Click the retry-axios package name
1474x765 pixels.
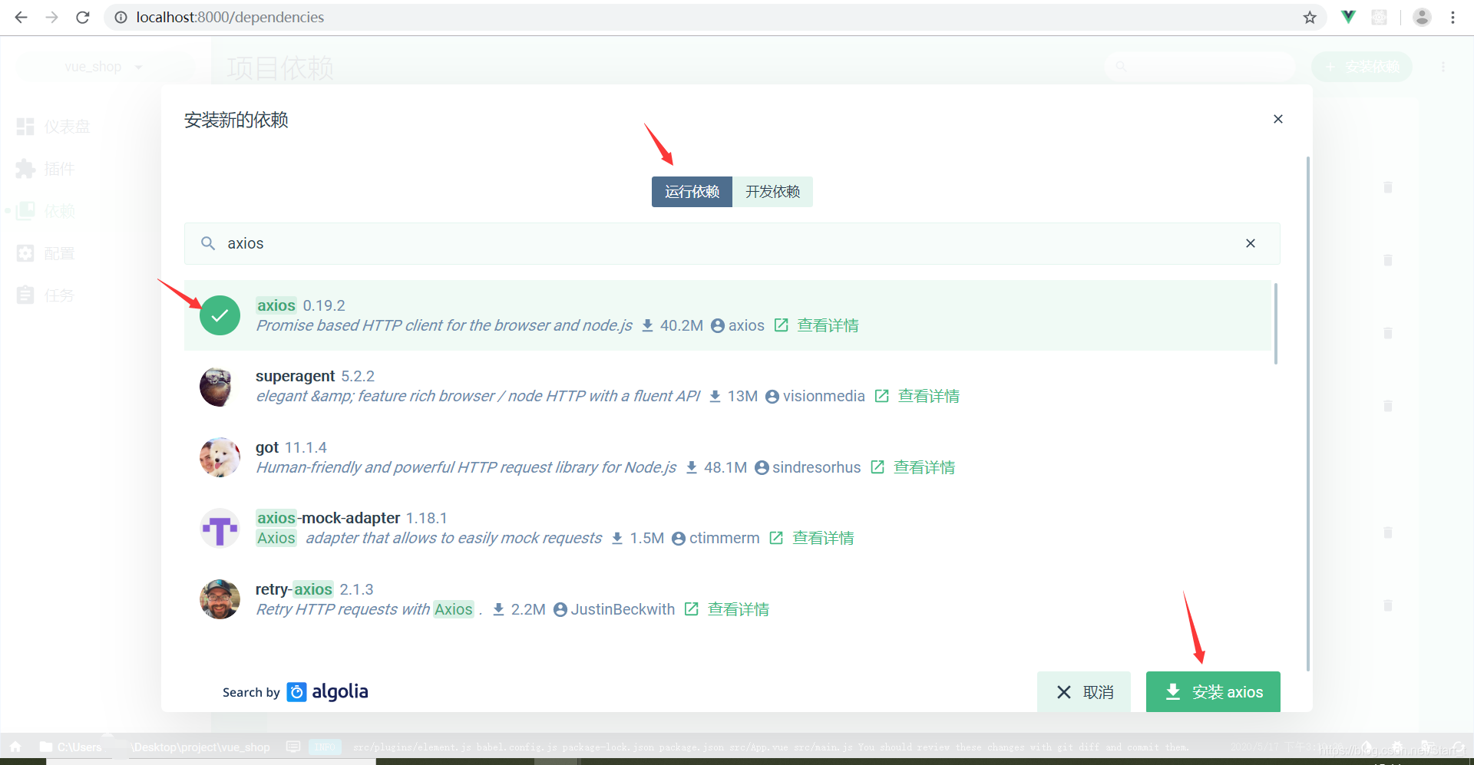[294, 589]
